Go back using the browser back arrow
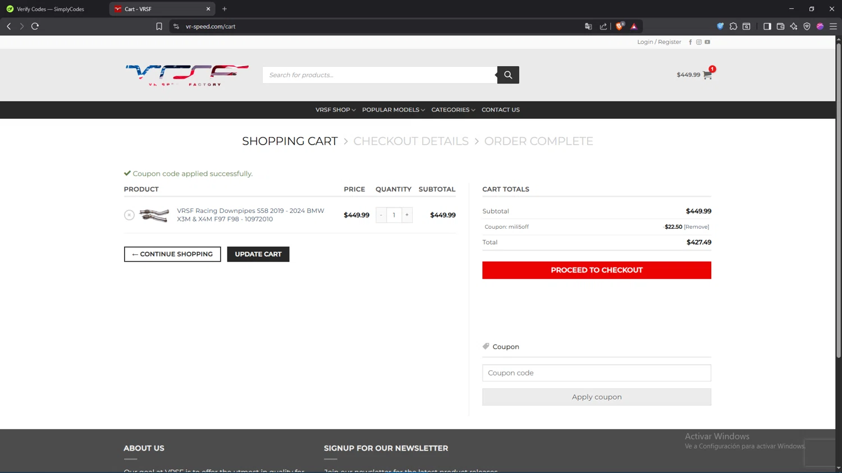This screenshot has width=842, height=473. pos(9,26)
